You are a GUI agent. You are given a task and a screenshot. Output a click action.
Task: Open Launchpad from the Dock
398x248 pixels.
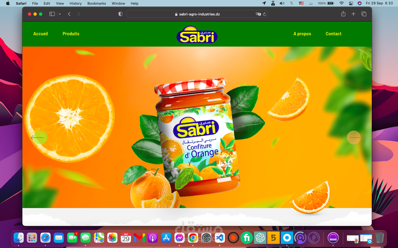click(x=32, y=238)
